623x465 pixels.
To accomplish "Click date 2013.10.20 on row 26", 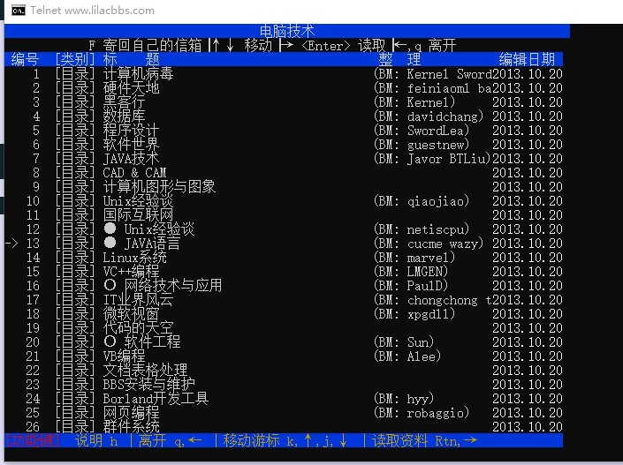I will pos(528,426).
